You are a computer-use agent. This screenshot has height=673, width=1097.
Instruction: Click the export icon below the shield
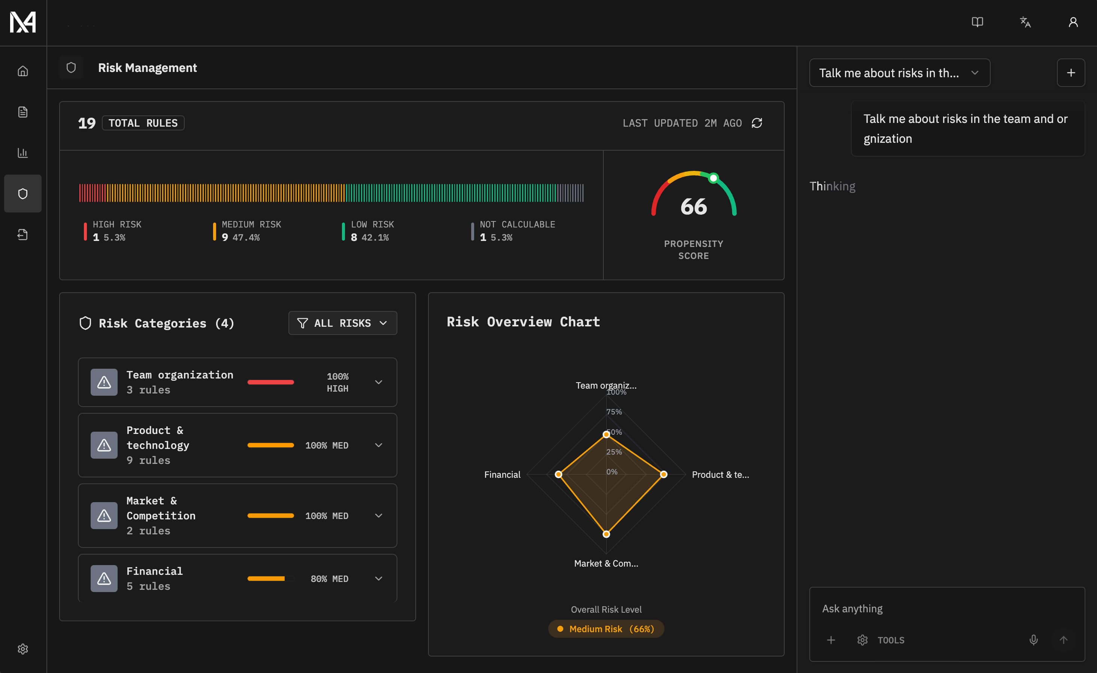(x=23, y=234)
